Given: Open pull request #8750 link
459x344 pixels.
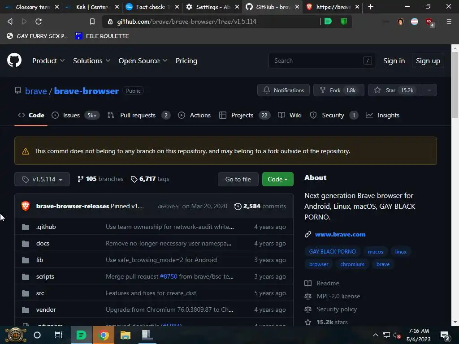Looking at the screenshot, I should tap(169, 276).
